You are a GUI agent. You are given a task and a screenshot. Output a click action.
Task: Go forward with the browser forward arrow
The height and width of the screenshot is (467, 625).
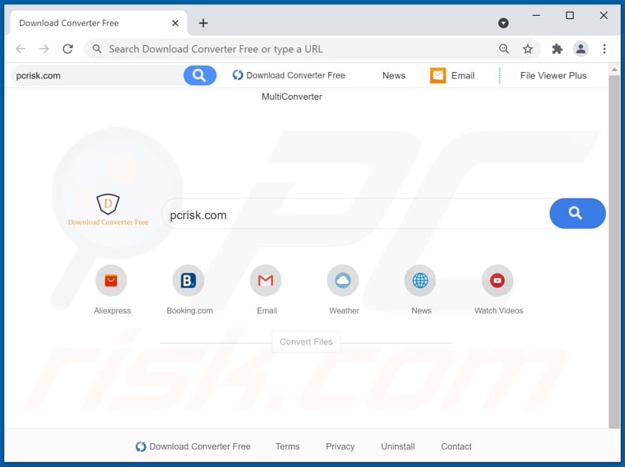[x=44, y=48]
